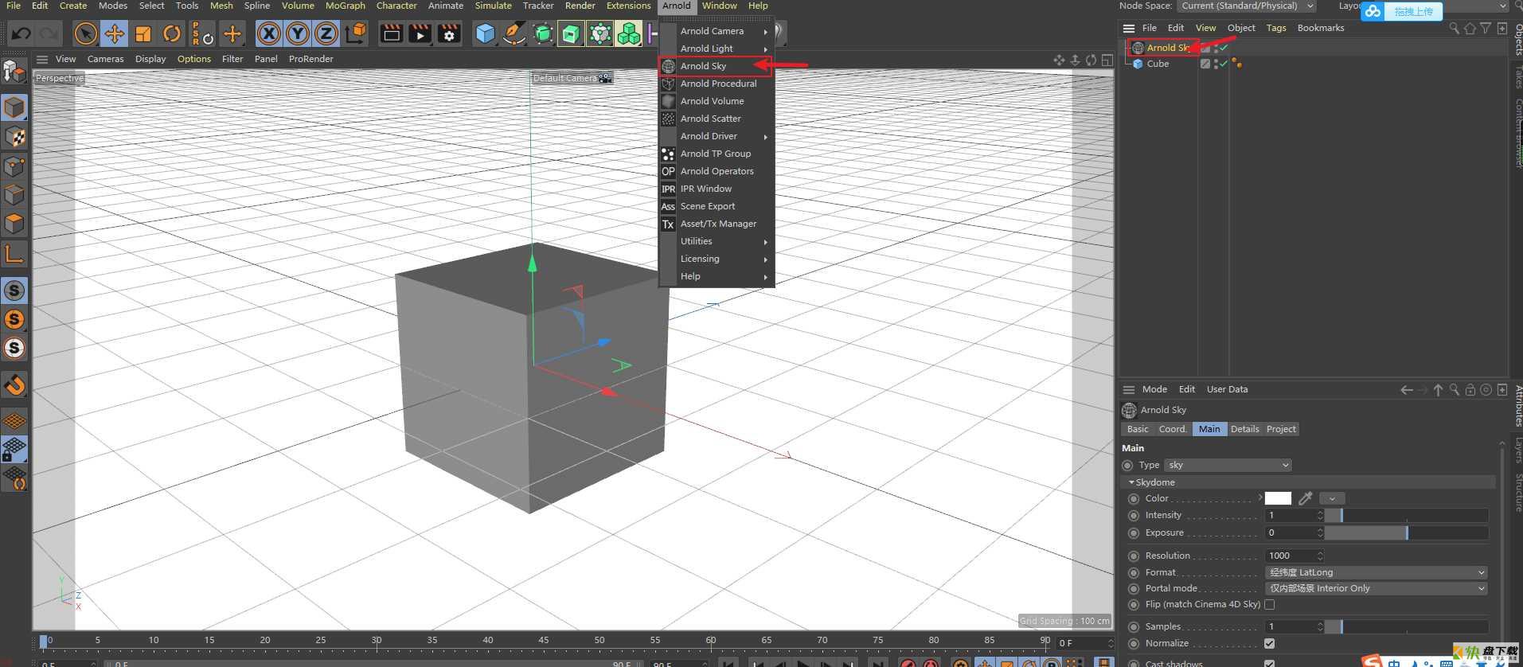Click the Skydome Color white swatch
This screenshot has width=1523, height=667.
click(1278, 498)
